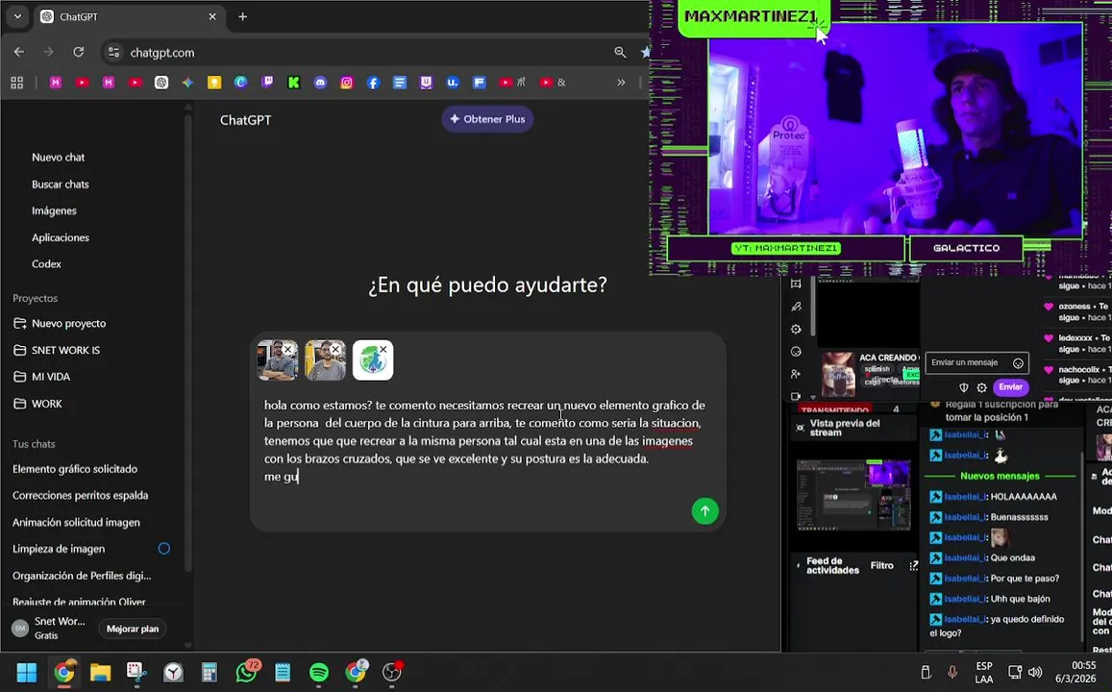This screenshot has height=692, width=1112.
Task: Open File Explorer from the taskbar
Action: pos(100,672)
